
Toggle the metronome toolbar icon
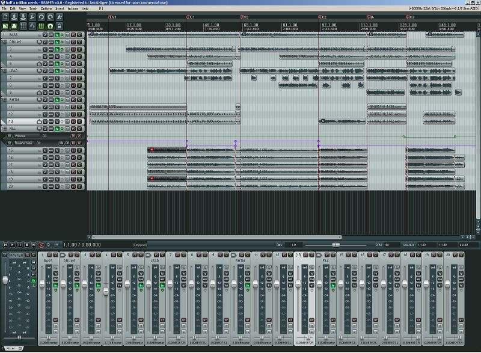[x=59, y=17]
